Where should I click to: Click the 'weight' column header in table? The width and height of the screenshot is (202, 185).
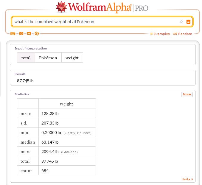[x=66, y=104]
